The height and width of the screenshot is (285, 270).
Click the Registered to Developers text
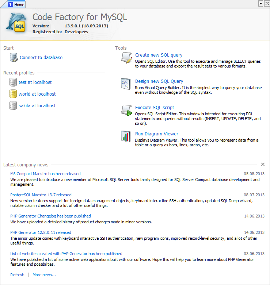click(60, 32)
